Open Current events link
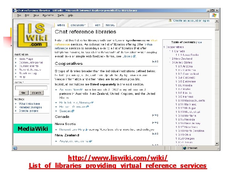232x174 pixels. click(29, 66)
